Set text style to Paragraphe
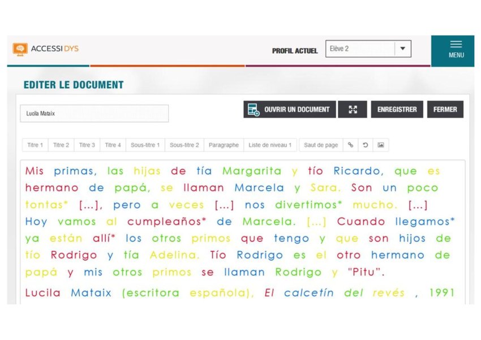481x340 pixels. (224, 145)
